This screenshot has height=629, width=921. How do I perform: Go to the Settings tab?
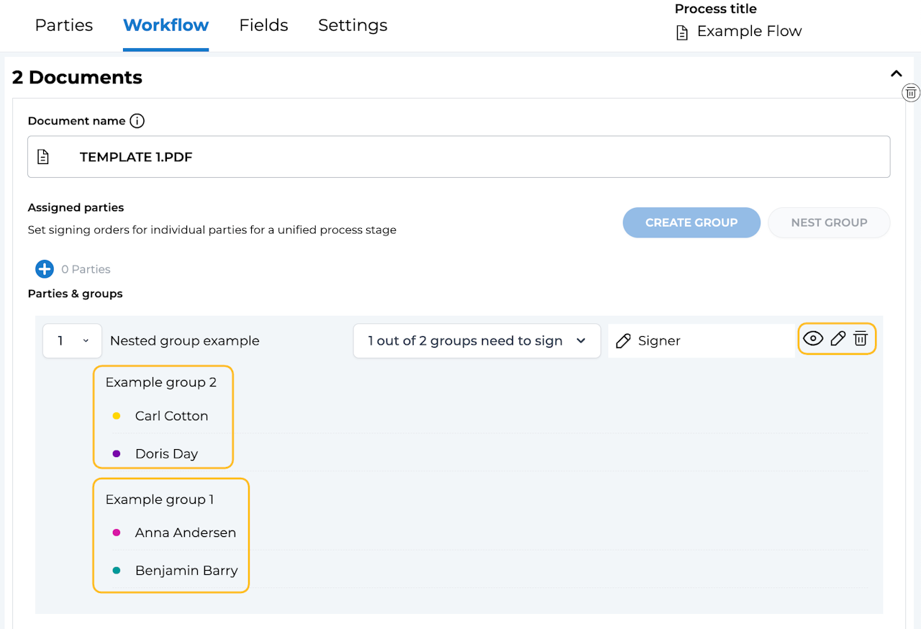coord(353,25)
